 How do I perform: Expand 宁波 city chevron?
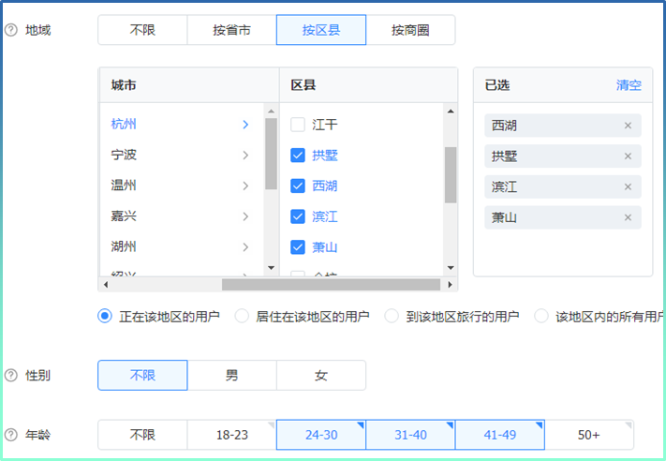245,156
